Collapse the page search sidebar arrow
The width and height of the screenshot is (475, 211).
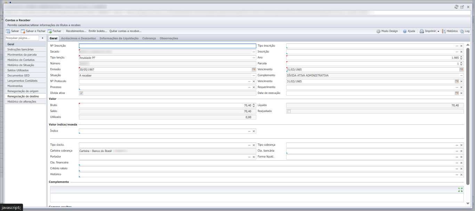42,38
